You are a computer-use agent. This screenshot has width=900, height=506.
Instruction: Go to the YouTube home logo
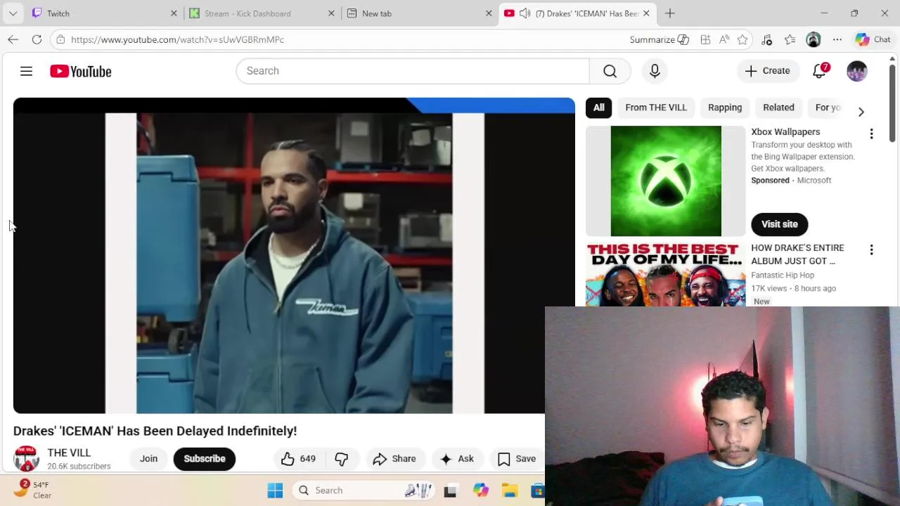(81, 71)
